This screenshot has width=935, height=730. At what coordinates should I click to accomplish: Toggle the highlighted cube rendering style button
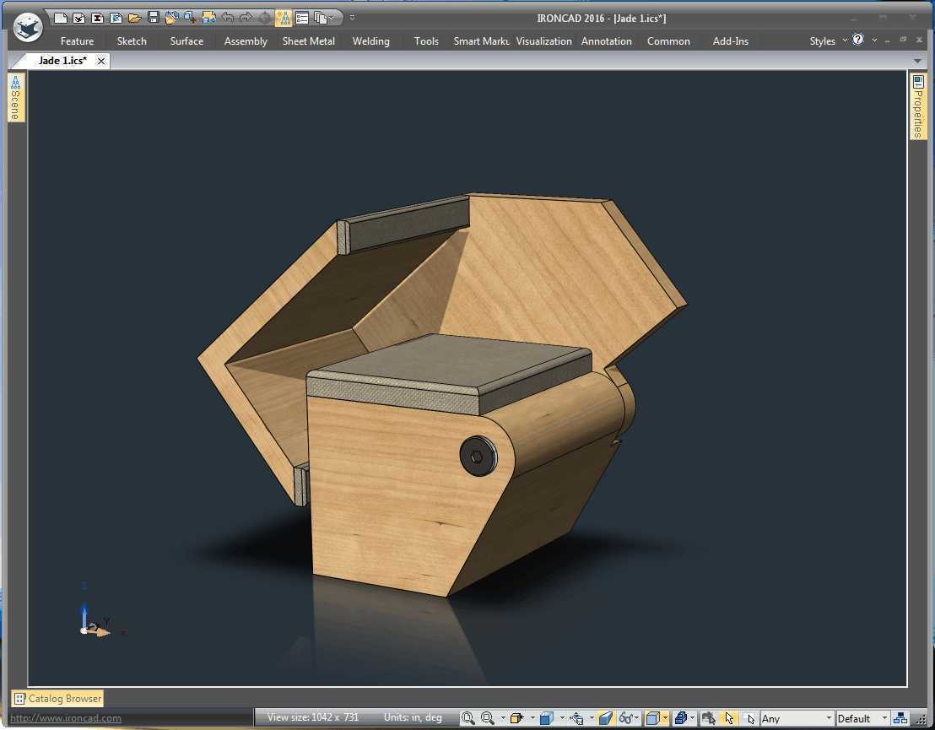[653, 718]
